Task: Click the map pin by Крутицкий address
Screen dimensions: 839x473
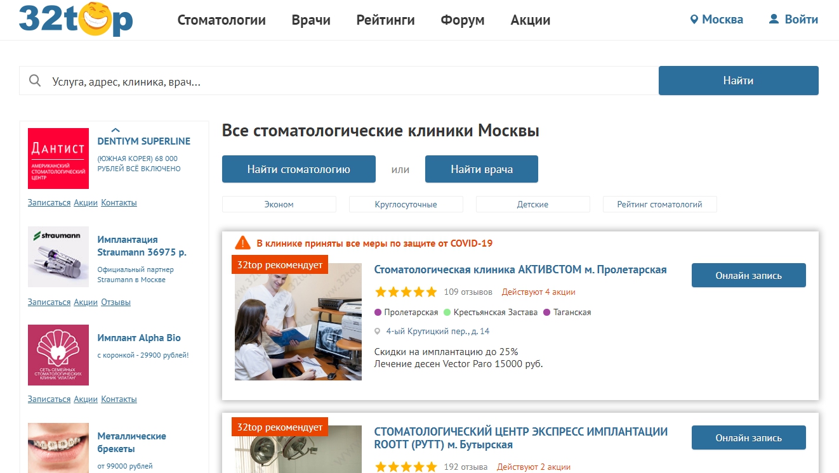Action: point(378,331)
